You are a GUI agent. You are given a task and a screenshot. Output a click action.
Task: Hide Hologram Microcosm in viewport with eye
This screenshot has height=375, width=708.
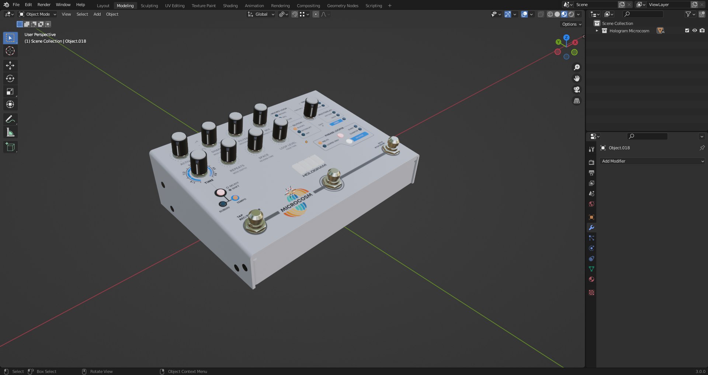695,31
